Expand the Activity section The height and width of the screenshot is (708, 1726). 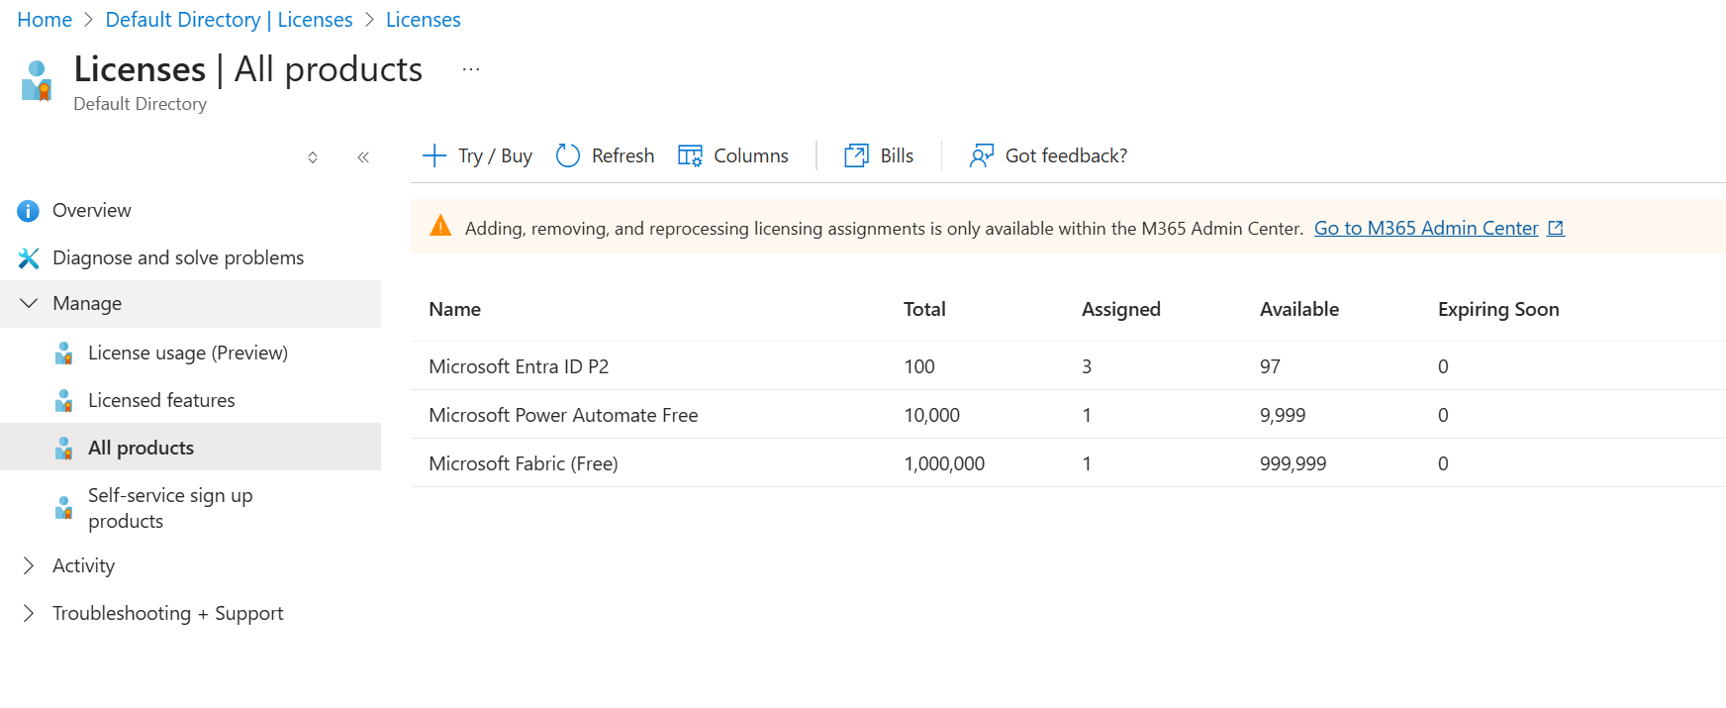click(29, 565)
